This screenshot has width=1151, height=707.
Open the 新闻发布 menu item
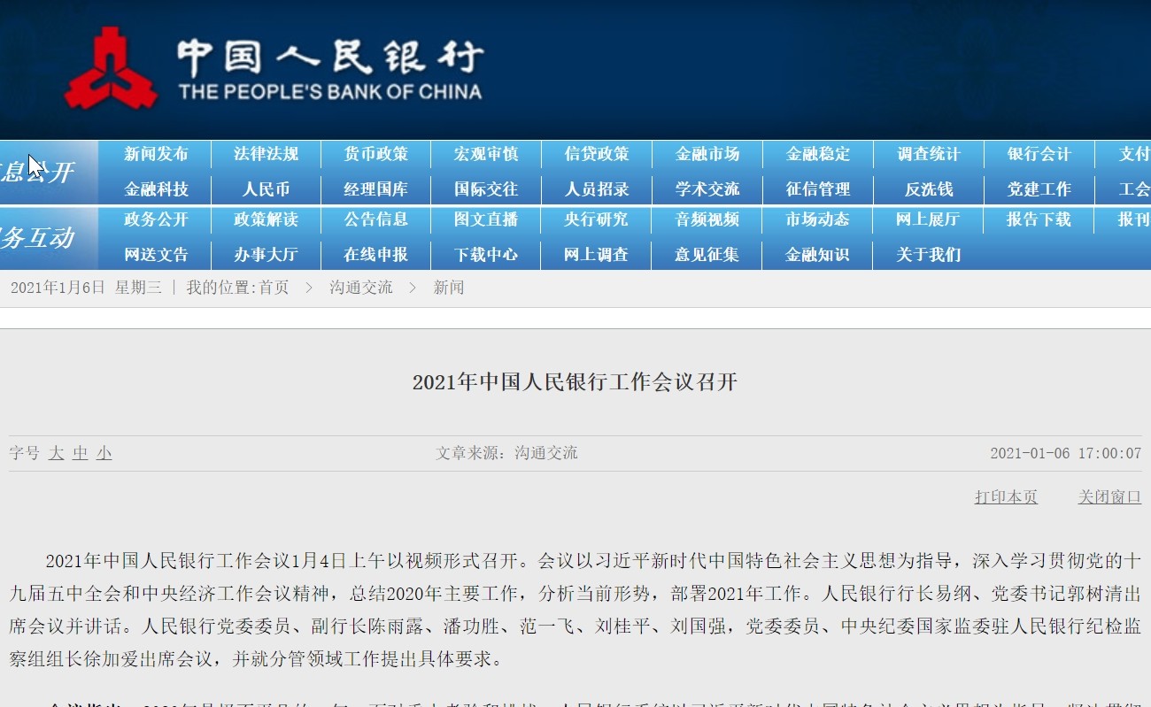pyautogui.click(x=156, y=154)
